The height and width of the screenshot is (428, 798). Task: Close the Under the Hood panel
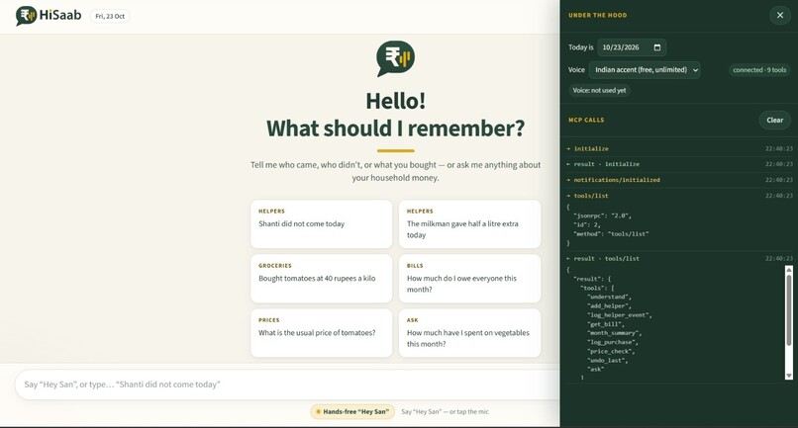[x=779, y=15]
